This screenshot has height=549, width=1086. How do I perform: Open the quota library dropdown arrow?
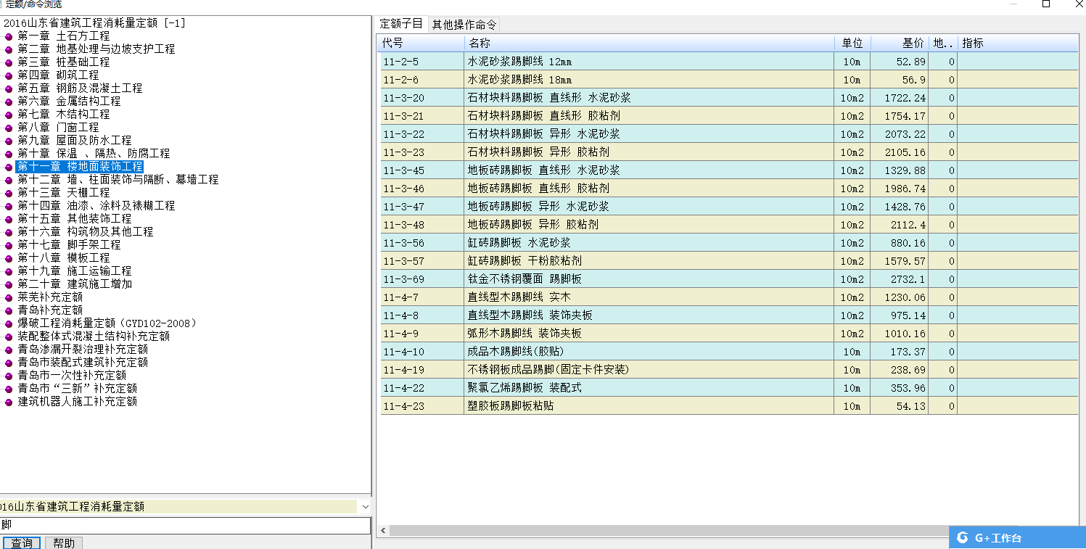365,506
